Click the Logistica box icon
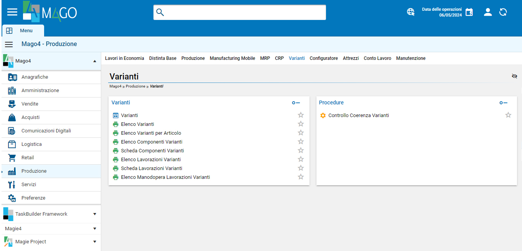Viewport: 522px width, 251px height. coord(12,144)
